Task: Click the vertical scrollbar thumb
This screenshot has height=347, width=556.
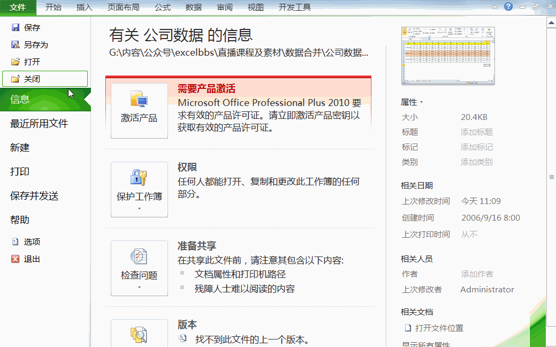Action: pyautogui.click(x=551, y=177)
